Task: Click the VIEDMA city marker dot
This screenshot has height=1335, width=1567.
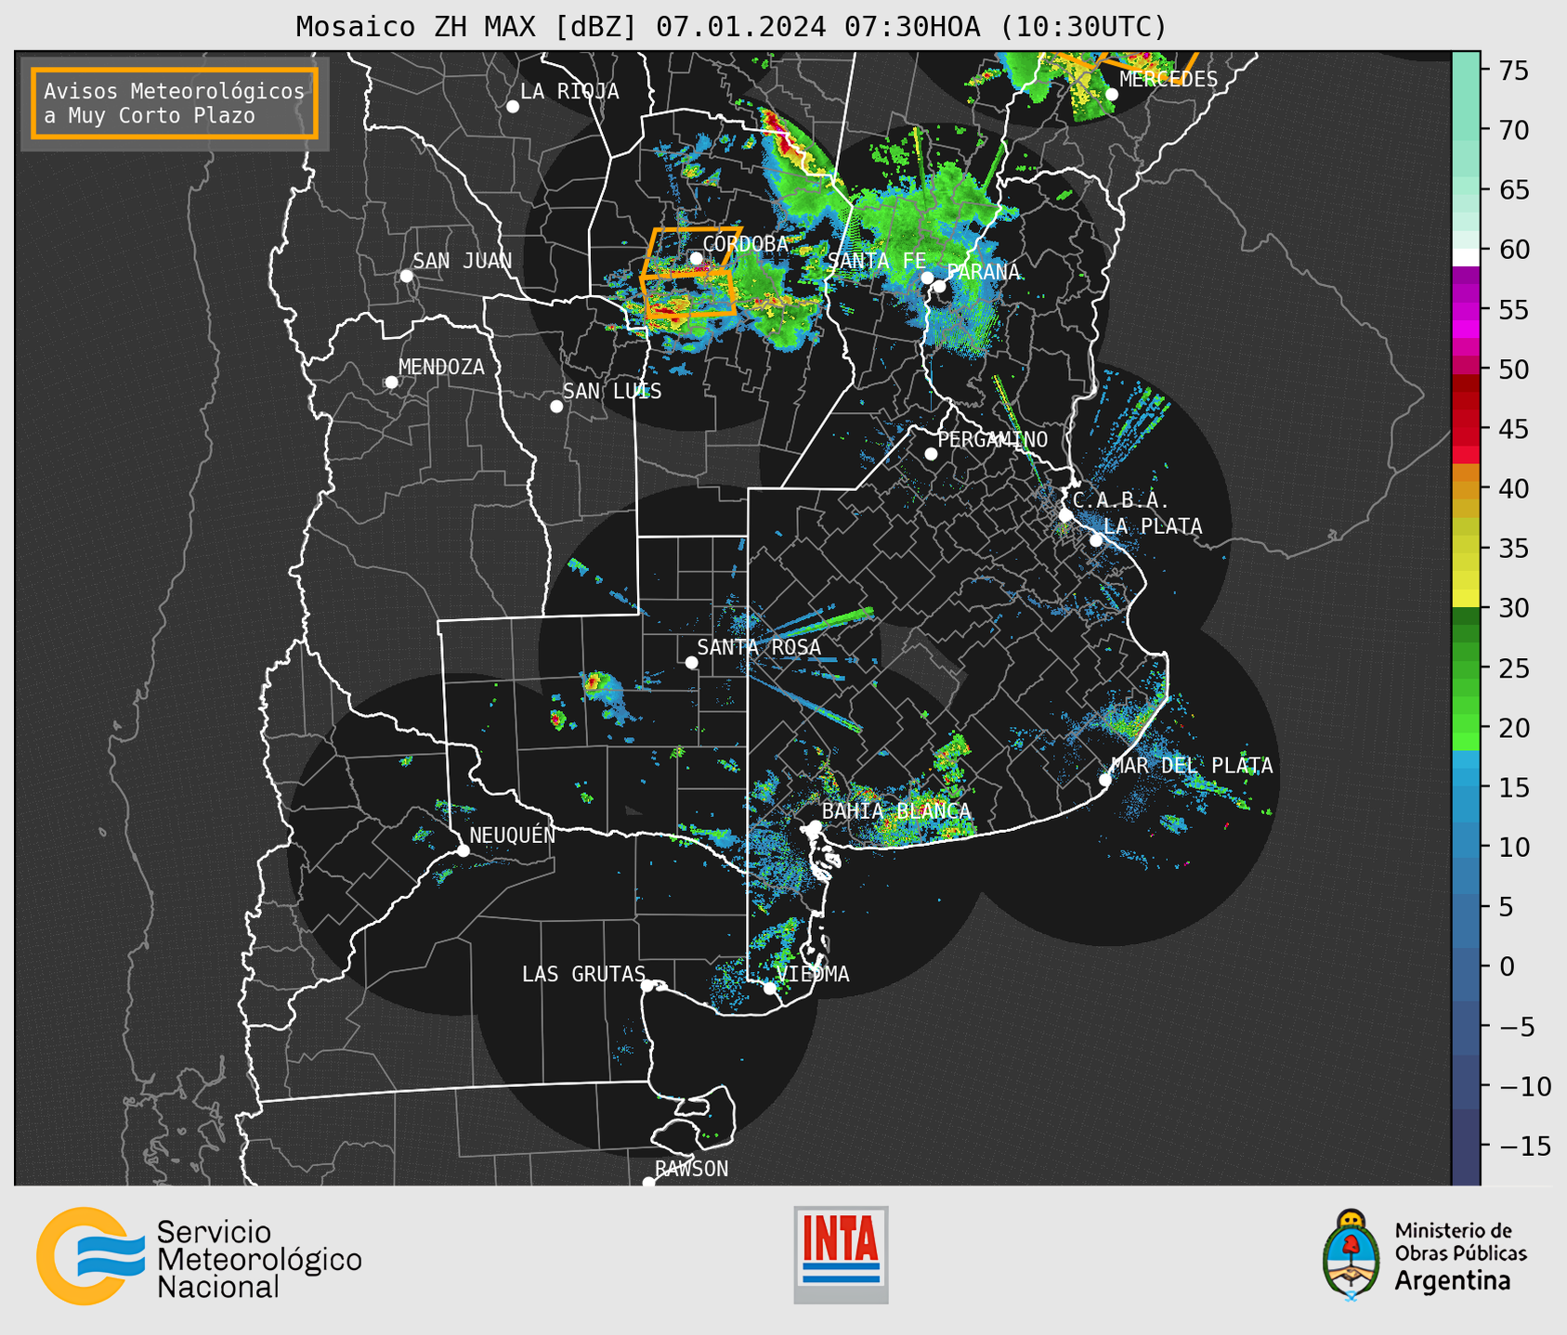Action: pos(770,988)
